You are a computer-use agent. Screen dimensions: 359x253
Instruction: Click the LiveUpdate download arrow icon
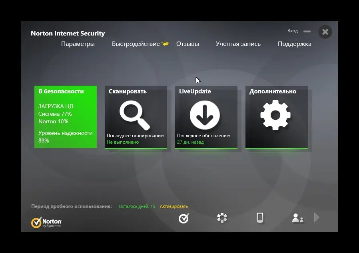click(x=205, y=115)
